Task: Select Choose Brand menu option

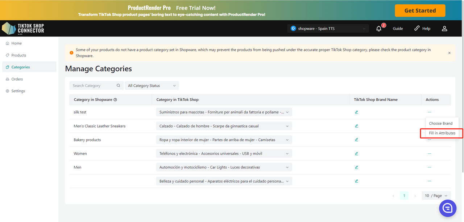Action: [440, 123]
